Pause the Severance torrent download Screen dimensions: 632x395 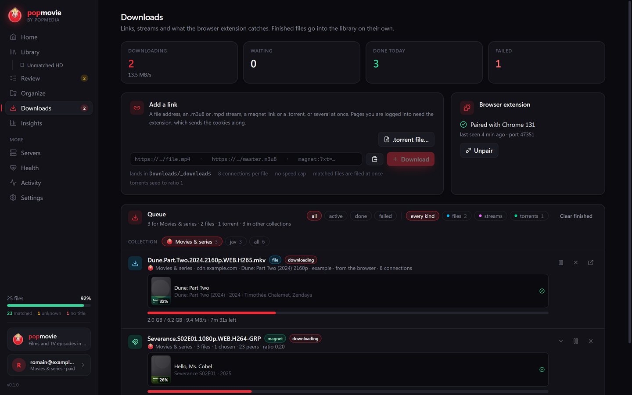[576, 341]
